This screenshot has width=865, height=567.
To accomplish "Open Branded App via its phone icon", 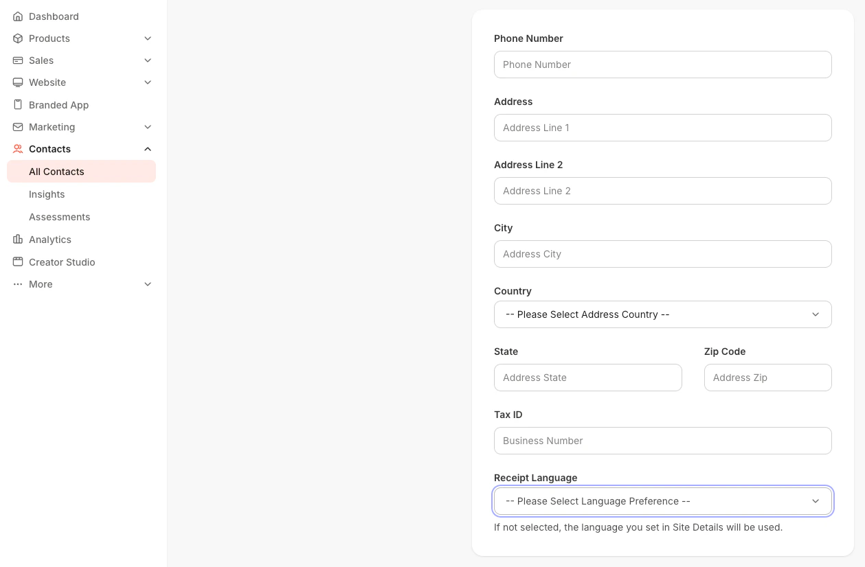I will (18, 105).
